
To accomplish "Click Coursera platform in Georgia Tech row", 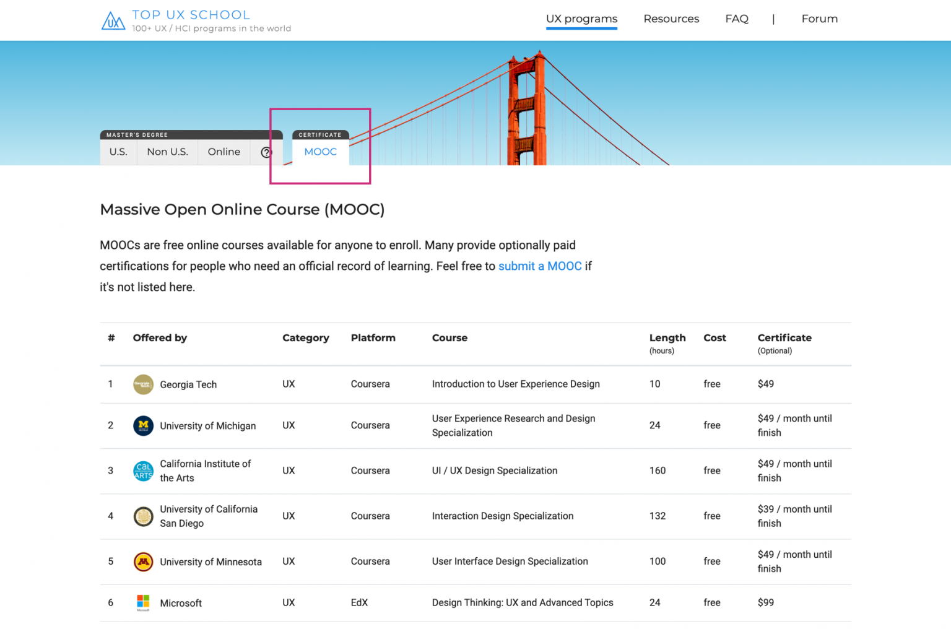I will (x=370, y=384).
